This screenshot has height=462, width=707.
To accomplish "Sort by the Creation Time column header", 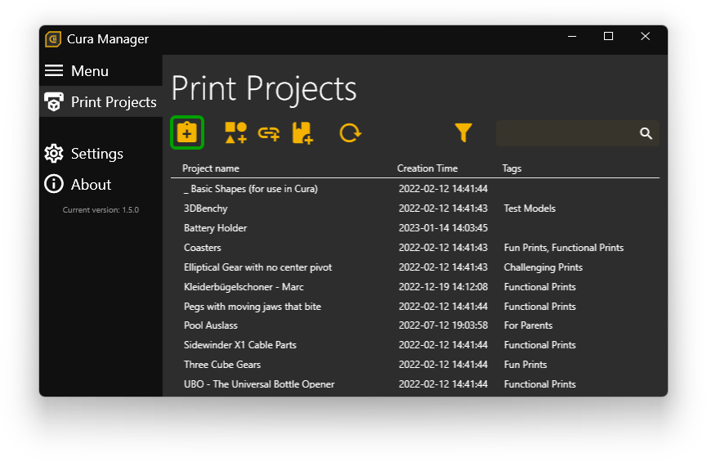I will click(427, 168).
